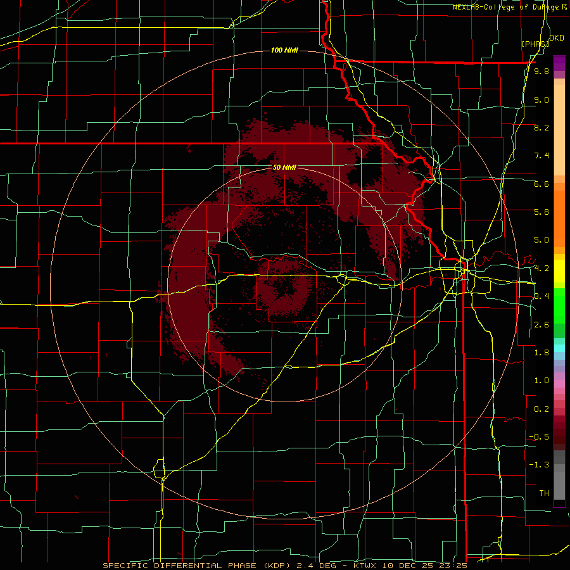The image size is (570, 570).
Task: Click the Specific Differential Phase caption text
Action: tap(284, 566)
